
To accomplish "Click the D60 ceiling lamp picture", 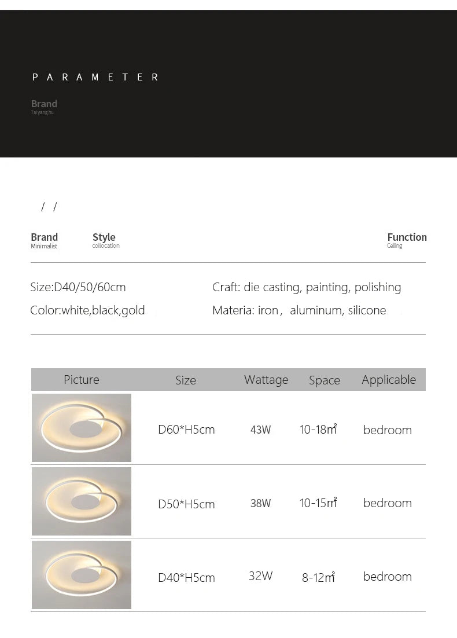I will click(82, 428).
